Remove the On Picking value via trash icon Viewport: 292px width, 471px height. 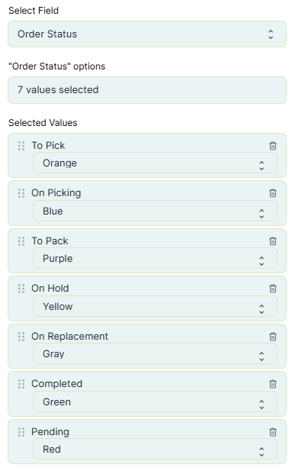(x=272, y=193)
